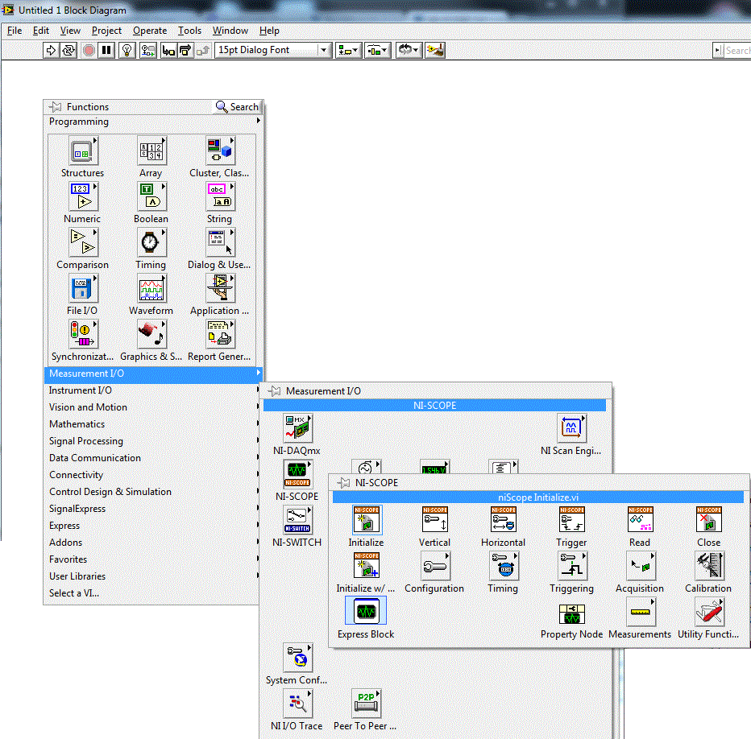Open the Array functions palette
The image size is (751, 739).
coord(151,151)
